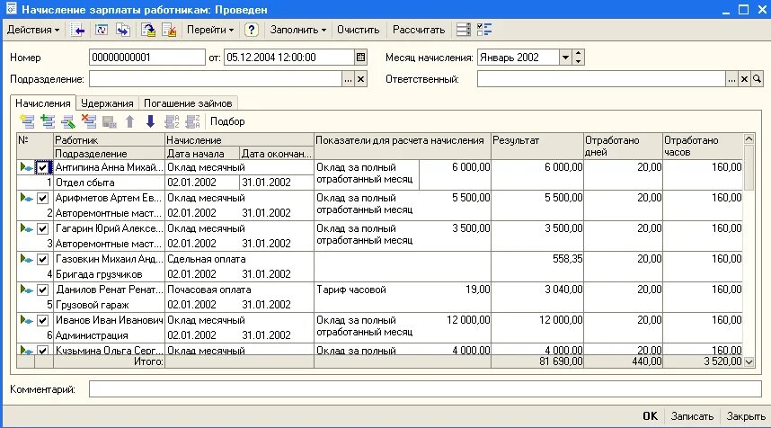This screenshot has width=771, height=428.
Task: Add a new row with the star icon
Action: point(27,121)
